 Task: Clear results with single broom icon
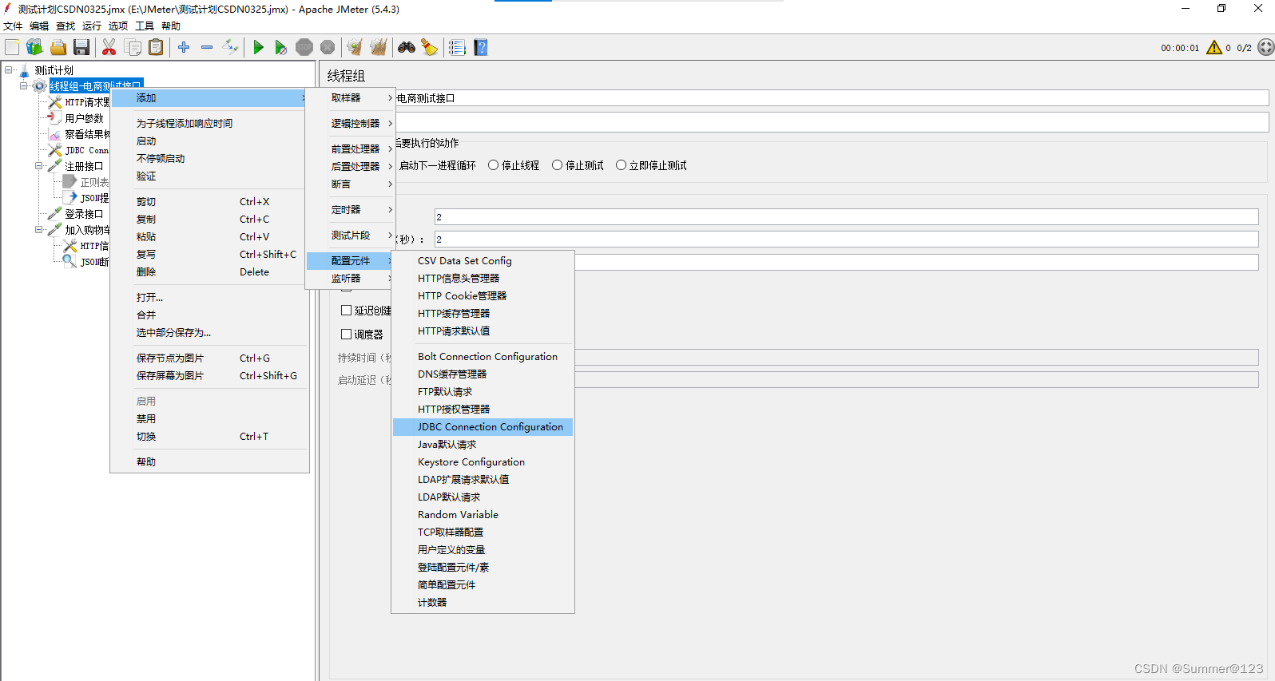click(355, 48)
